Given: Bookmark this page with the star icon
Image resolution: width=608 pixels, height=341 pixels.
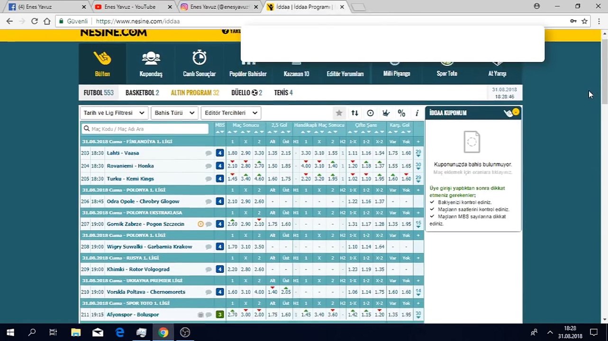Looking at the screenshot, I should 585,21.
